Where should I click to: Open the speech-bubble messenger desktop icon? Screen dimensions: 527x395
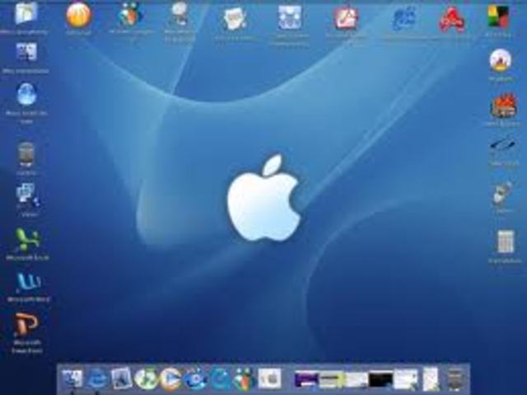pos(180,14)
